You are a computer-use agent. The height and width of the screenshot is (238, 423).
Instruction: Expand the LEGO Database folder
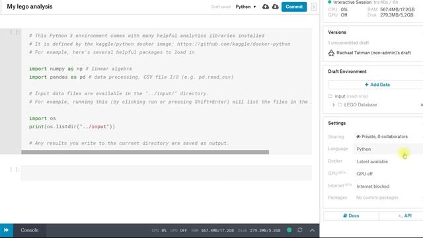point(333,104)
